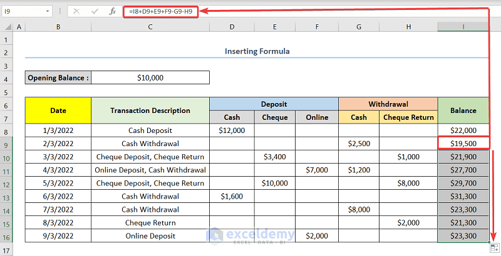Select the date cell 9/3/2022
Screen dimensions: 501x256
58,236
